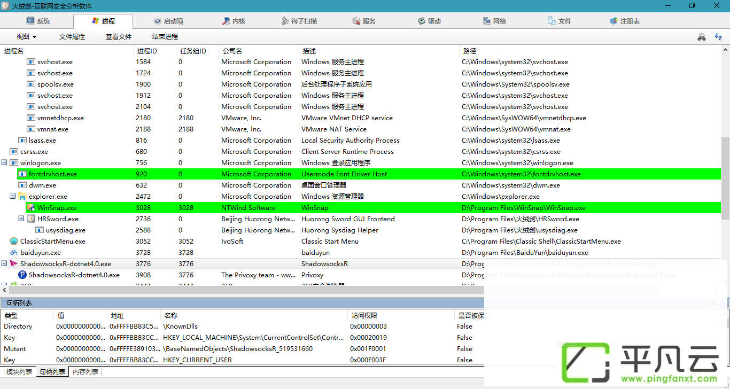This screenshot has height=389, width=730.
Task: Sort by 进程ID column header
Action: pos(154,51)
